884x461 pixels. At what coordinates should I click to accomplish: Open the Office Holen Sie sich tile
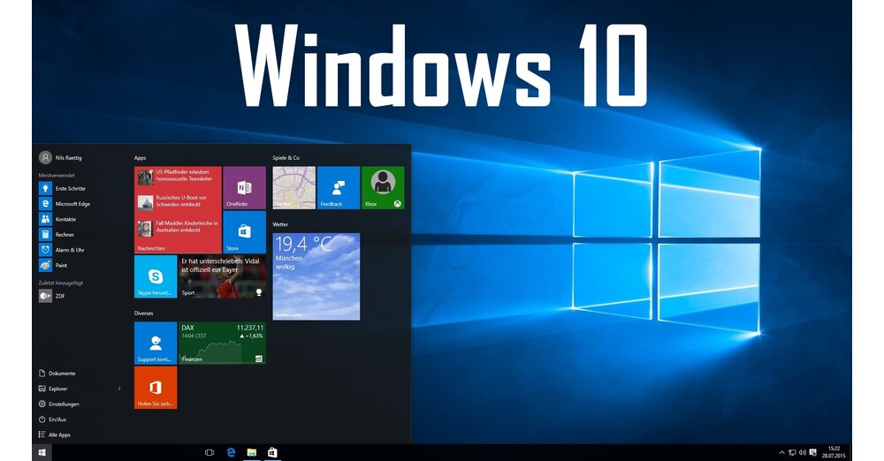point(156,388)
